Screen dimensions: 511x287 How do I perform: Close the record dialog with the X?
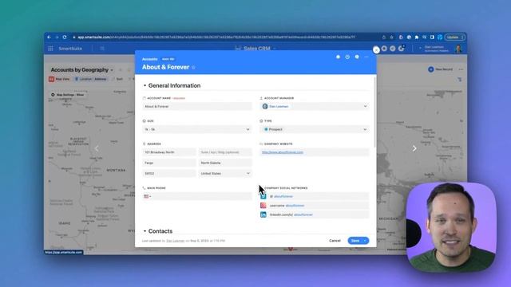(x=376, y=50)
